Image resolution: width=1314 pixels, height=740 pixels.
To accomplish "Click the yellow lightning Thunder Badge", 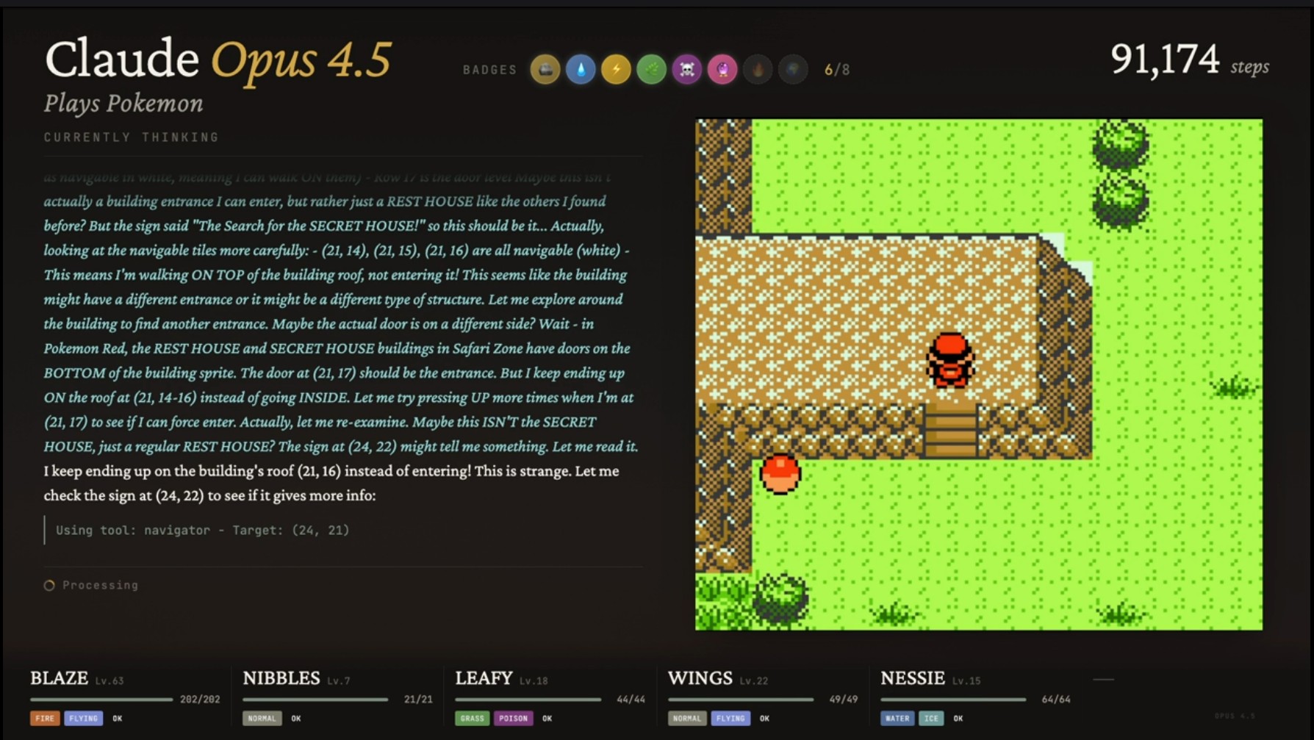I will (x=616, y=70).
